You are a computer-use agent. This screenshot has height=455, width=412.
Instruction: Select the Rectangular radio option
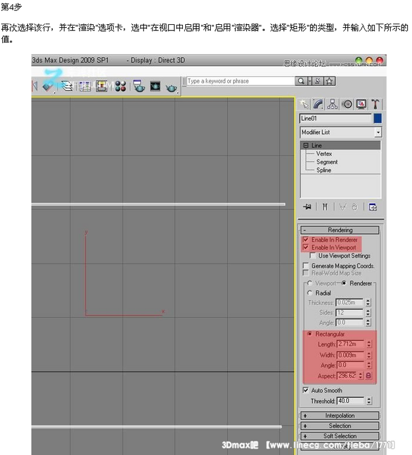310,334
